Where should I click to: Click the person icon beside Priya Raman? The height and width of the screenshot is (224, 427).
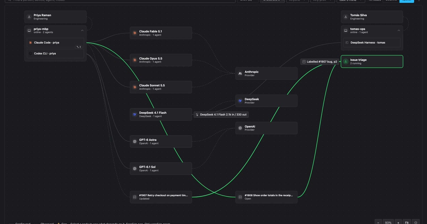[29, 17]
